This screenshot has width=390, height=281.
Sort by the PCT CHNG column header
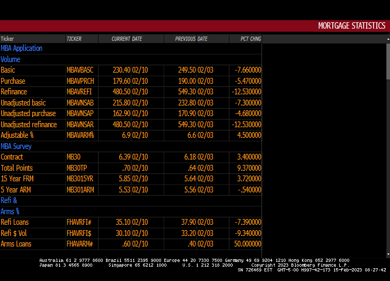(x=251, y=39)
